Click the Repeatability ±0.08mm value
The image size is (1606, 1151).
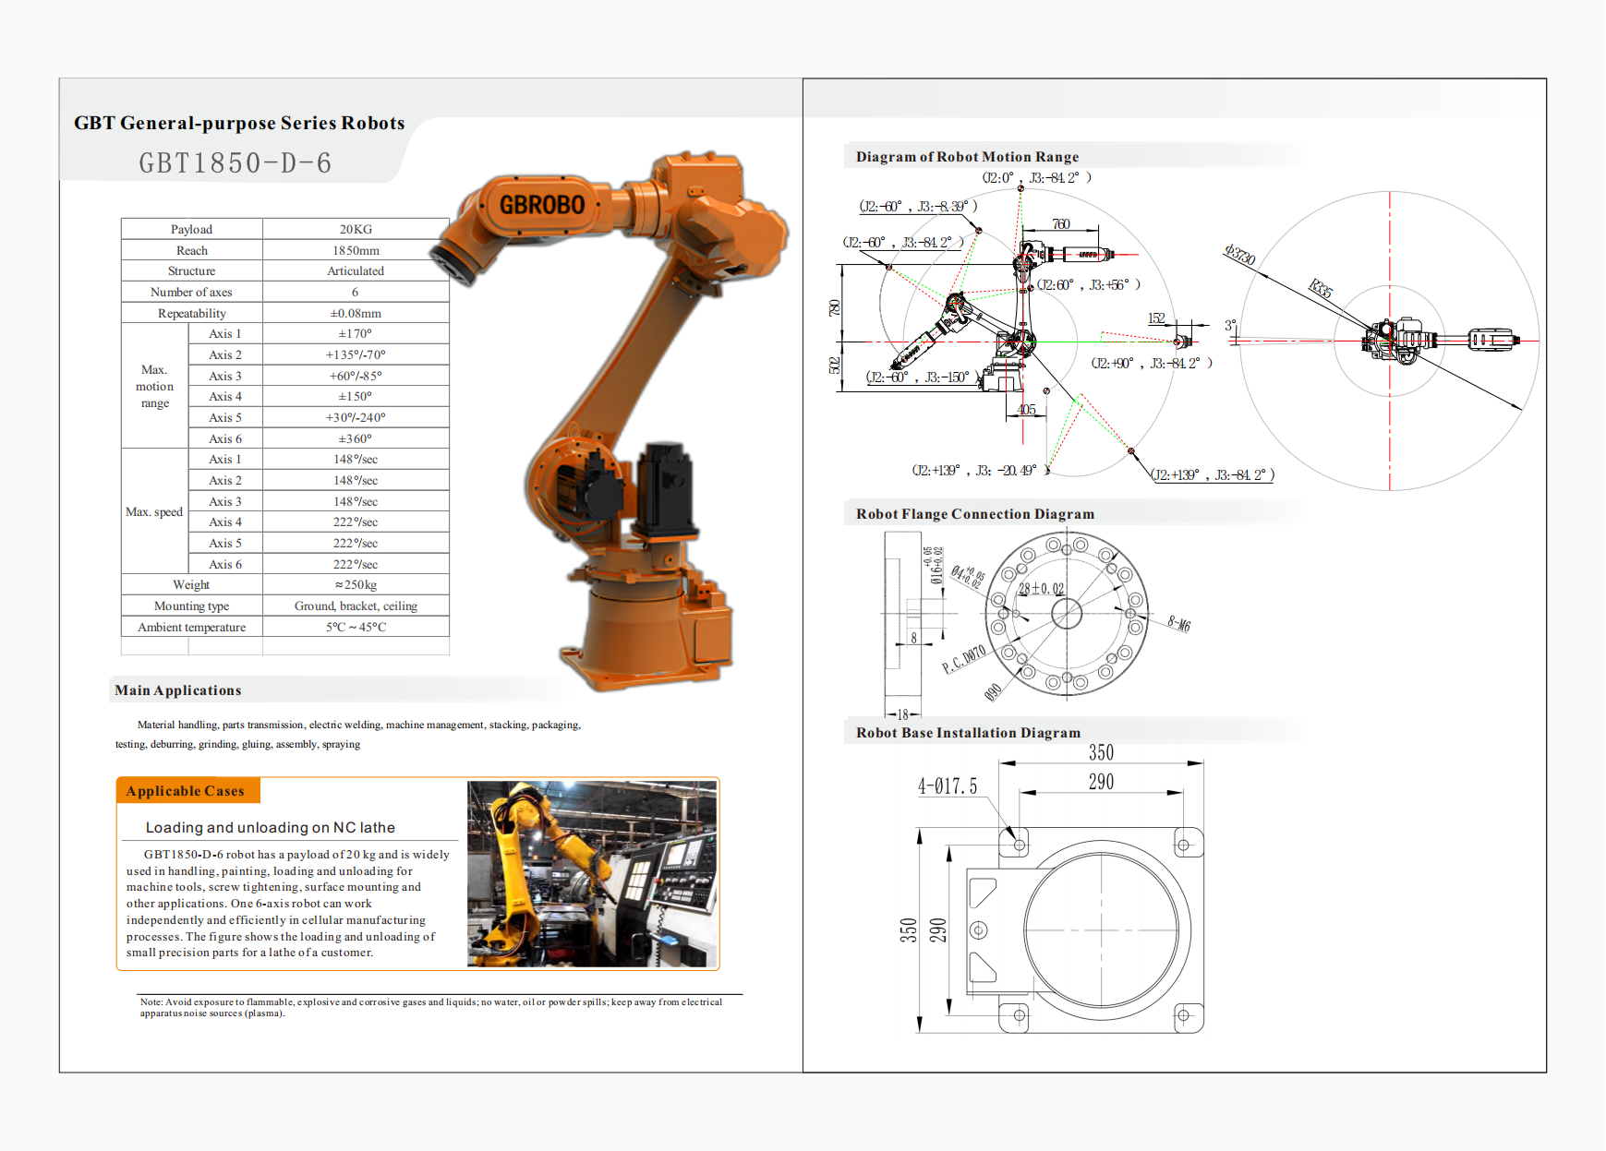click(x=356, y=313)
